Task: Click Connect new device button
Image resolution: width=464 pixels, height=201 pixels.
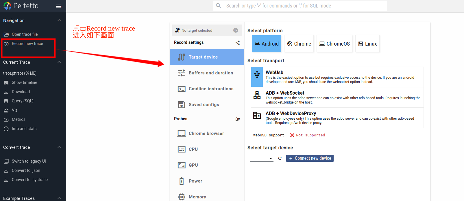Action: click(x=310, y=158)
